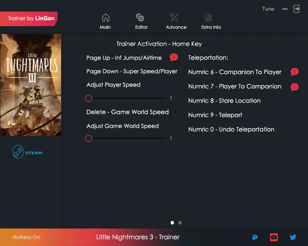Switch to the Editor tab
308x246 pixels.
[x=141, y=21]
